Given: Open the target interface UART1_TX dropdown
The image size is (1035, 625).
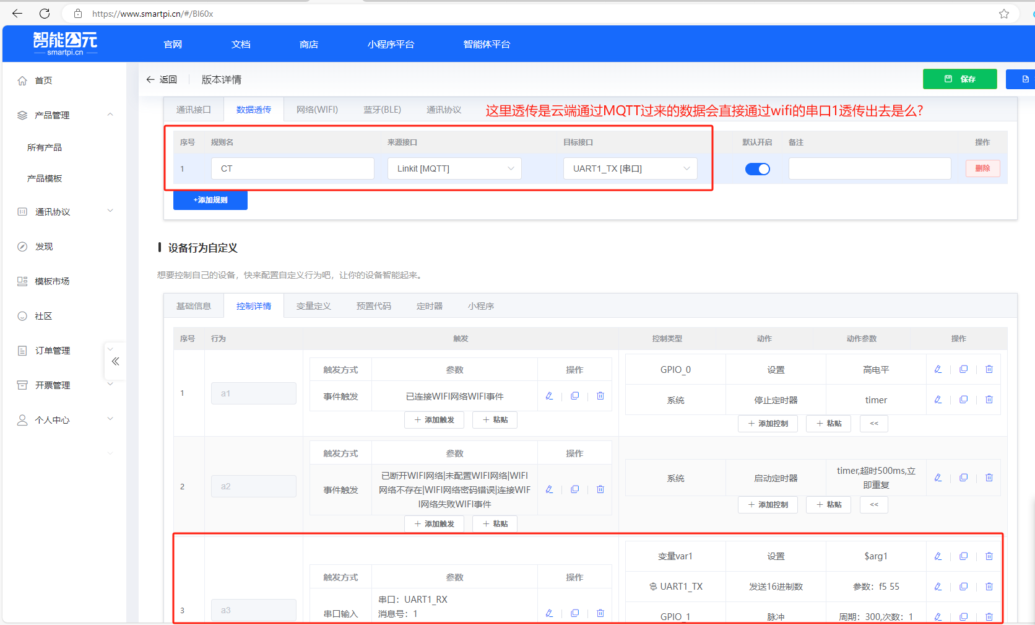Looking at the screenshot, I should tap(630, 168).
